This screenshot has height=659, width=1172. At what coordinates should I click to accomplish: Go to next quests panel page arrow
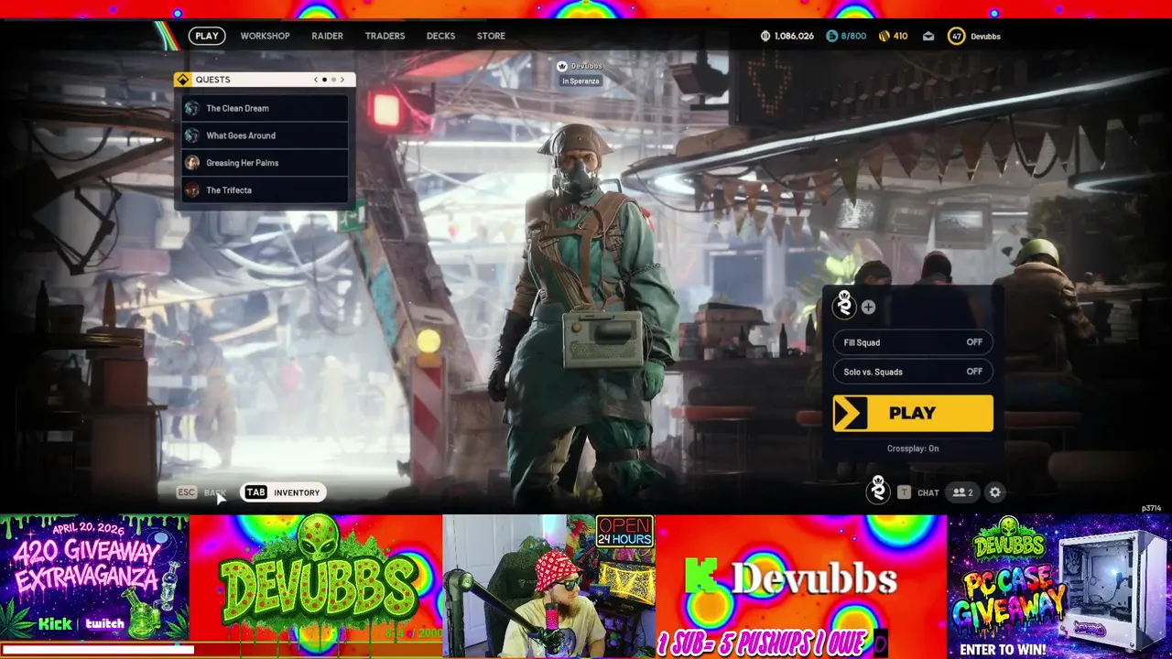pyautogui.click(x=343, y=80)
